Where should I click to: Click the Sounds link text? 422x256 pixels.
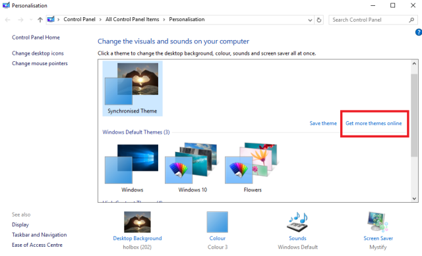pyautogui.click(x=297, y=238)
